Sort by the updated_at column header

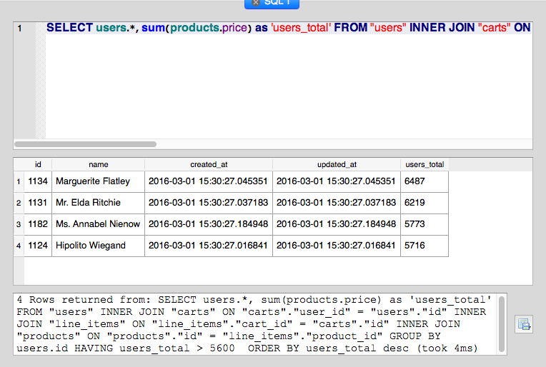[x=337, y=164]
